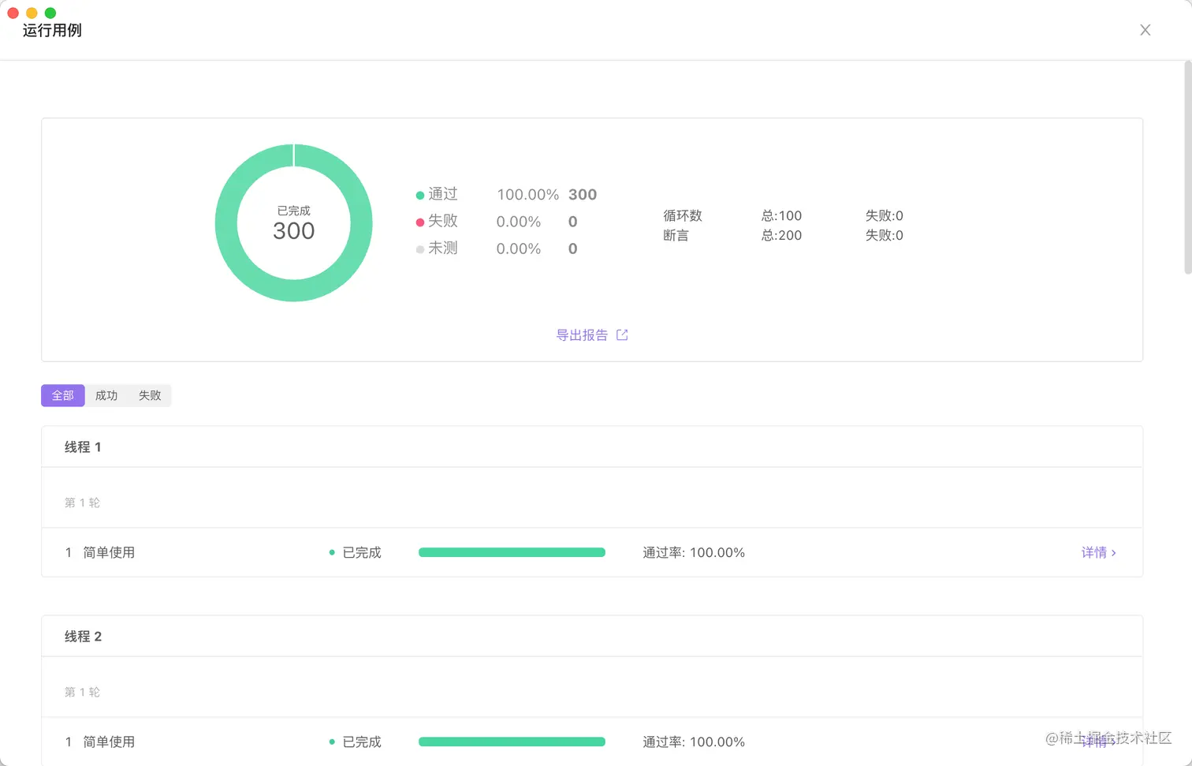Click the 总:200 assertion count value
Image resolution: width=1192 pixels, height=766 pixels.
[781, 235]
